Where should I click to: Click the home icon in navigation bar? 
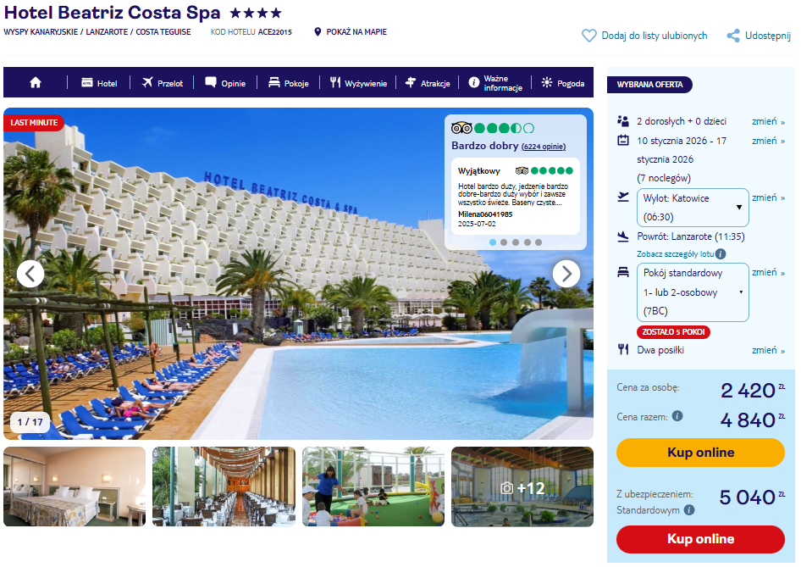(x=36, y=82)
